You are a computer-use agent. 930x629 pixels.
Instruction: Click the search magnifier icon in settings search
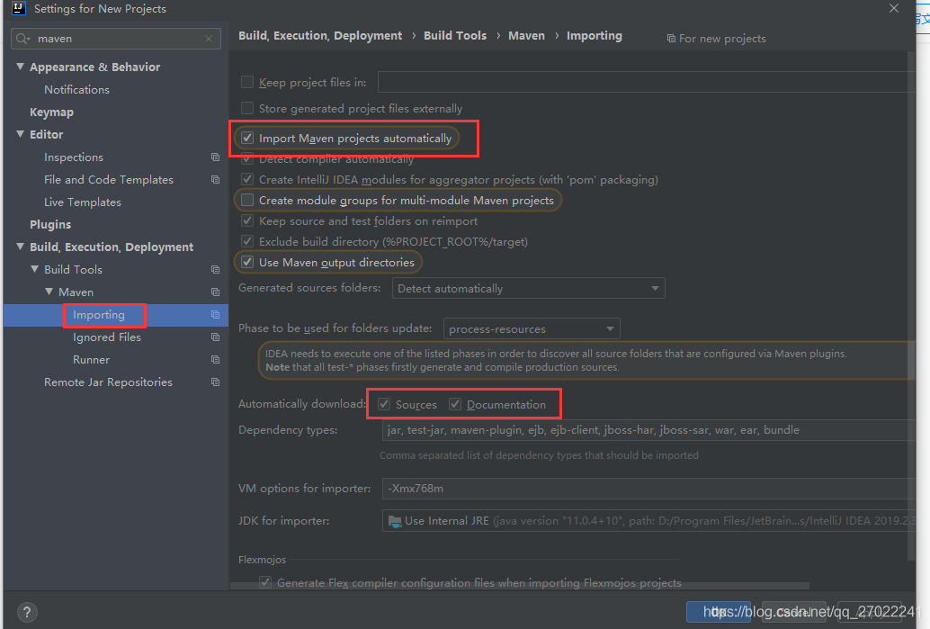[22, 39]
